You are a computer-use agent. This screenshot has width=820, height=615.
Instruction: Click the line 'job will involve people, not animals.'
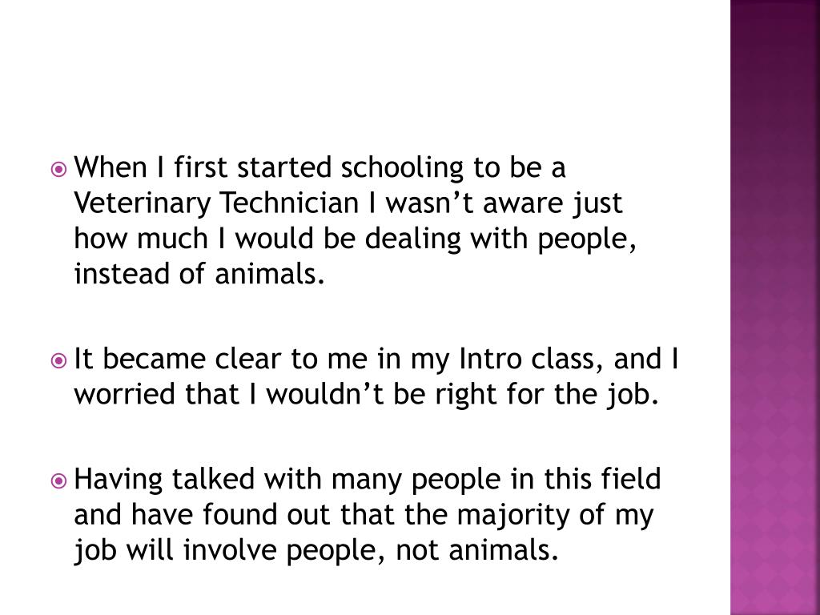point(315,550)
